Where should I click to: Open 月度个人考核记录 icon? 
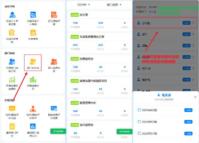click(12, 15)
